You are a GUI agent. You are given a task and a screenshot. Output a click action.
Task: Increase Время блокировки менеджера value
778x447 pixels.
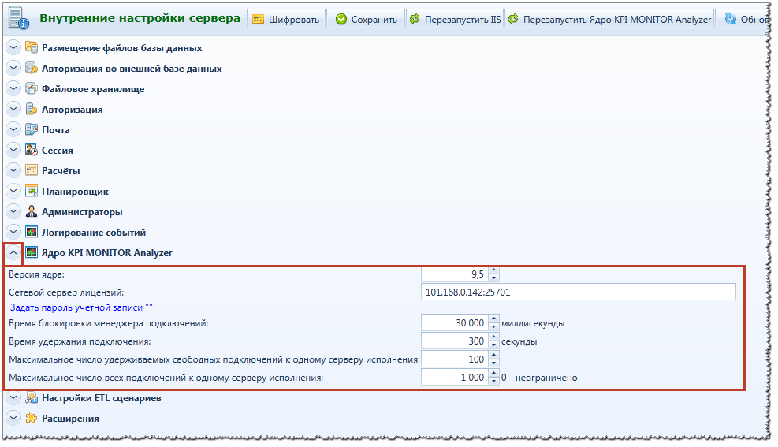pos(493,319)
